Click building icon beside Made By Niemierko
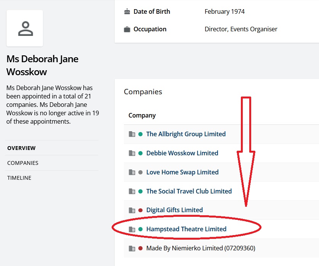319x266 pixels. click(x=132, y=248)
